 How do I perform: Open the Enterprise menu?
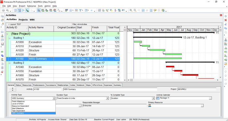tap(32, 6)
